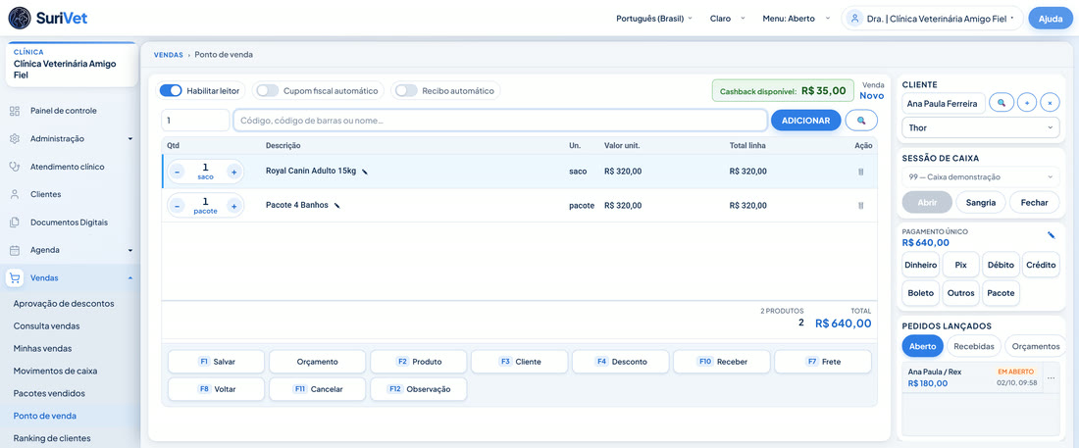Viewport: 1079px width, 448px height.
Task: Click the ADICIONAR button
Action: point(805,121)
